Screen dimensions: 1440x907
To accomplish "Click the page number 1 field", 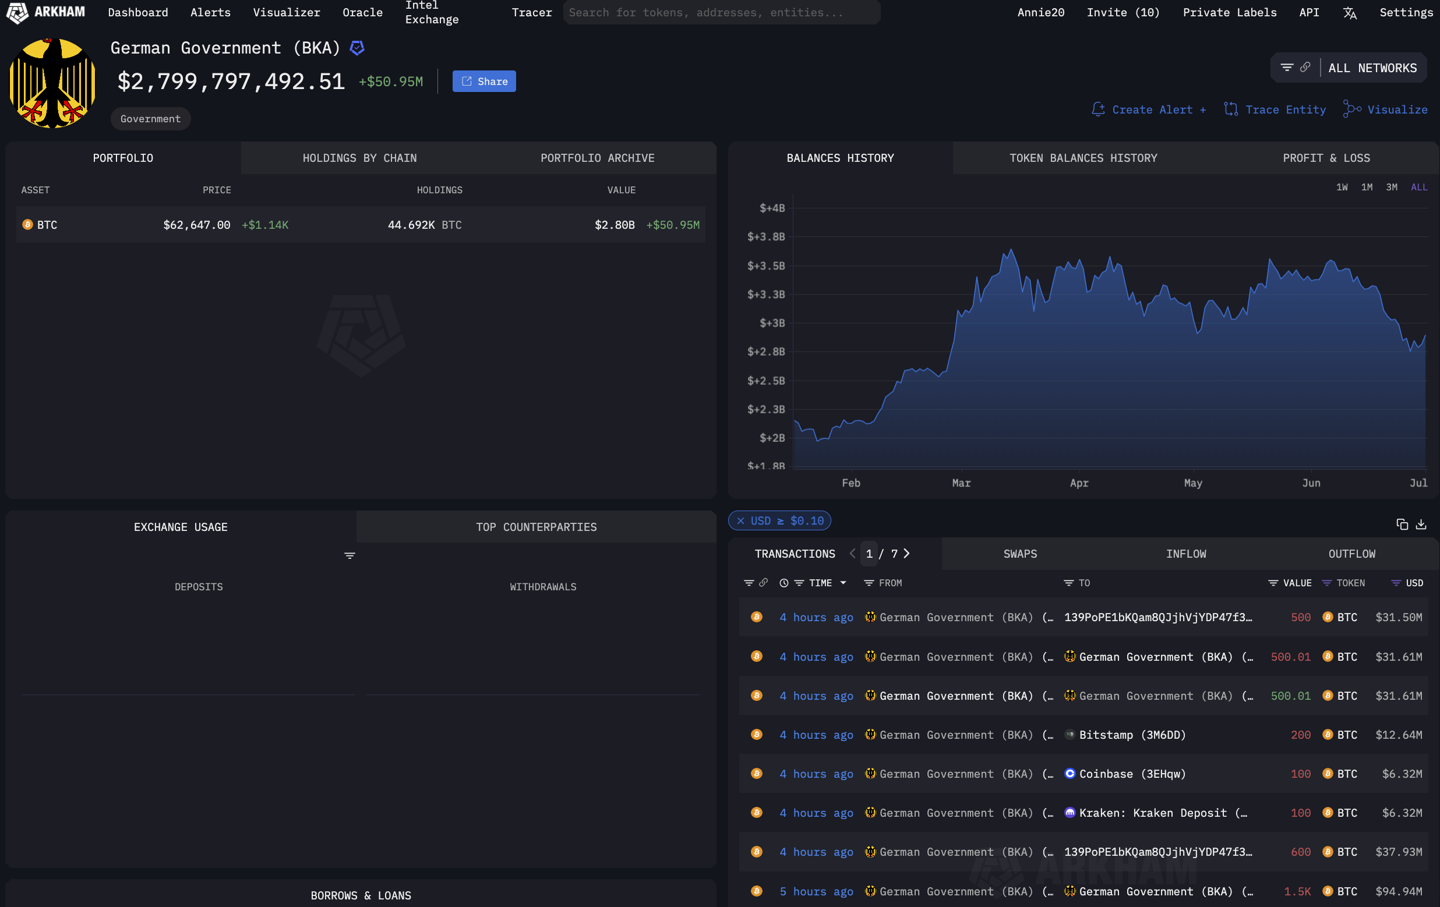I will [x=869, y=554].
